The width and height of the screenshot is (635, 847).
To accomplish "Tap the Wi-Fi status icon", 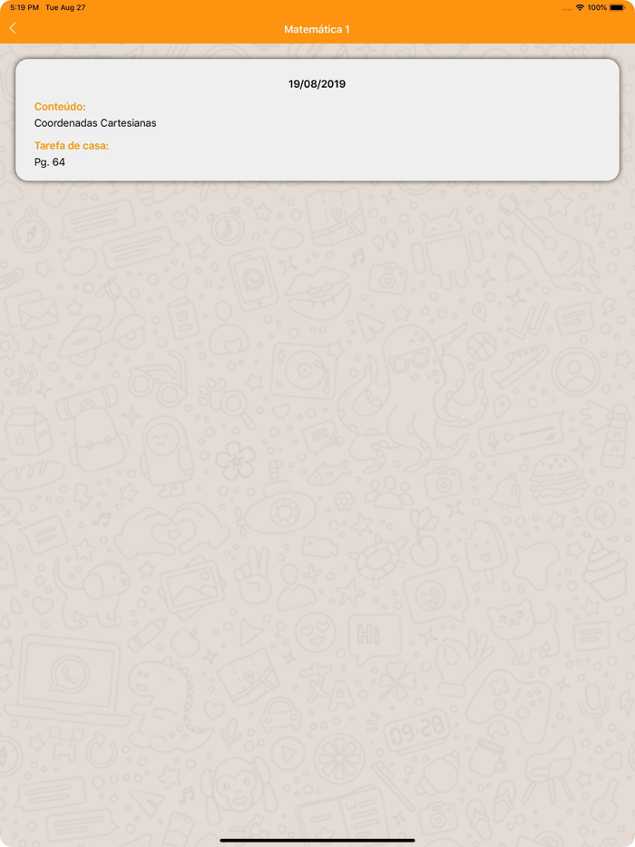I will coord(580,7).
